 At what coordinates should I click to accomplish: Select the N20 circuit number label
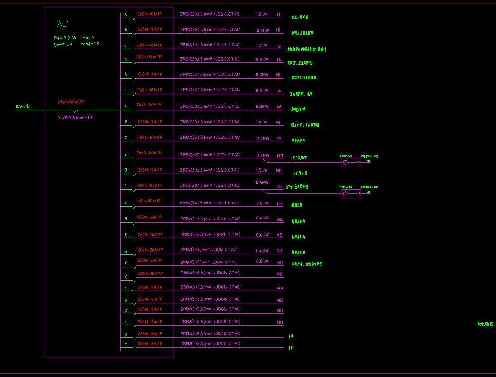coord(280,300)
